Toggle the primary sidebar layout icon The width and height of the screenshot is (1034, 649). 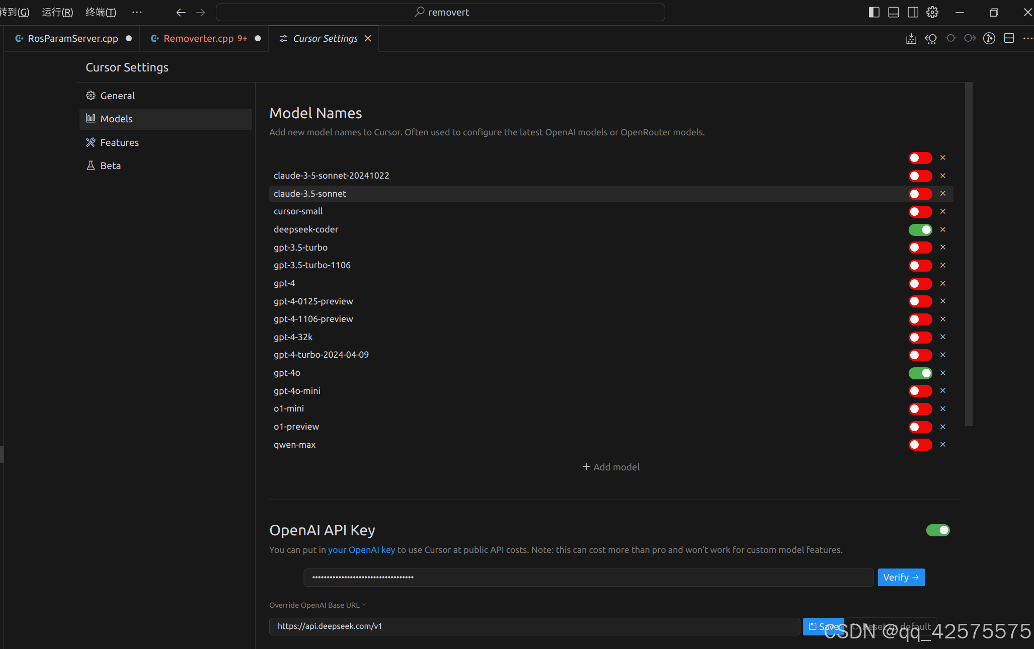(874, 12)
